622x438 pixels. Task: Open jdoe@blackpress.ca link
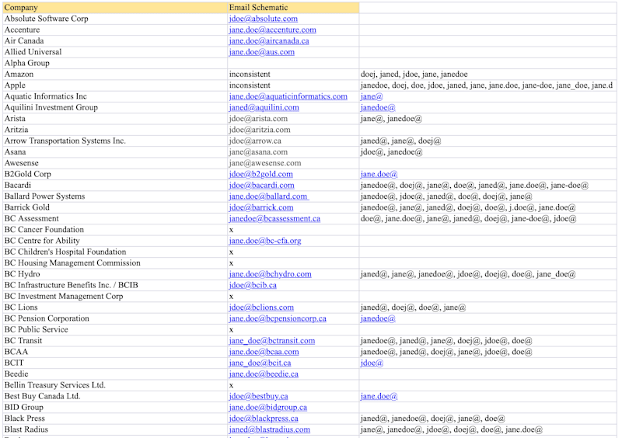[264, 418]
